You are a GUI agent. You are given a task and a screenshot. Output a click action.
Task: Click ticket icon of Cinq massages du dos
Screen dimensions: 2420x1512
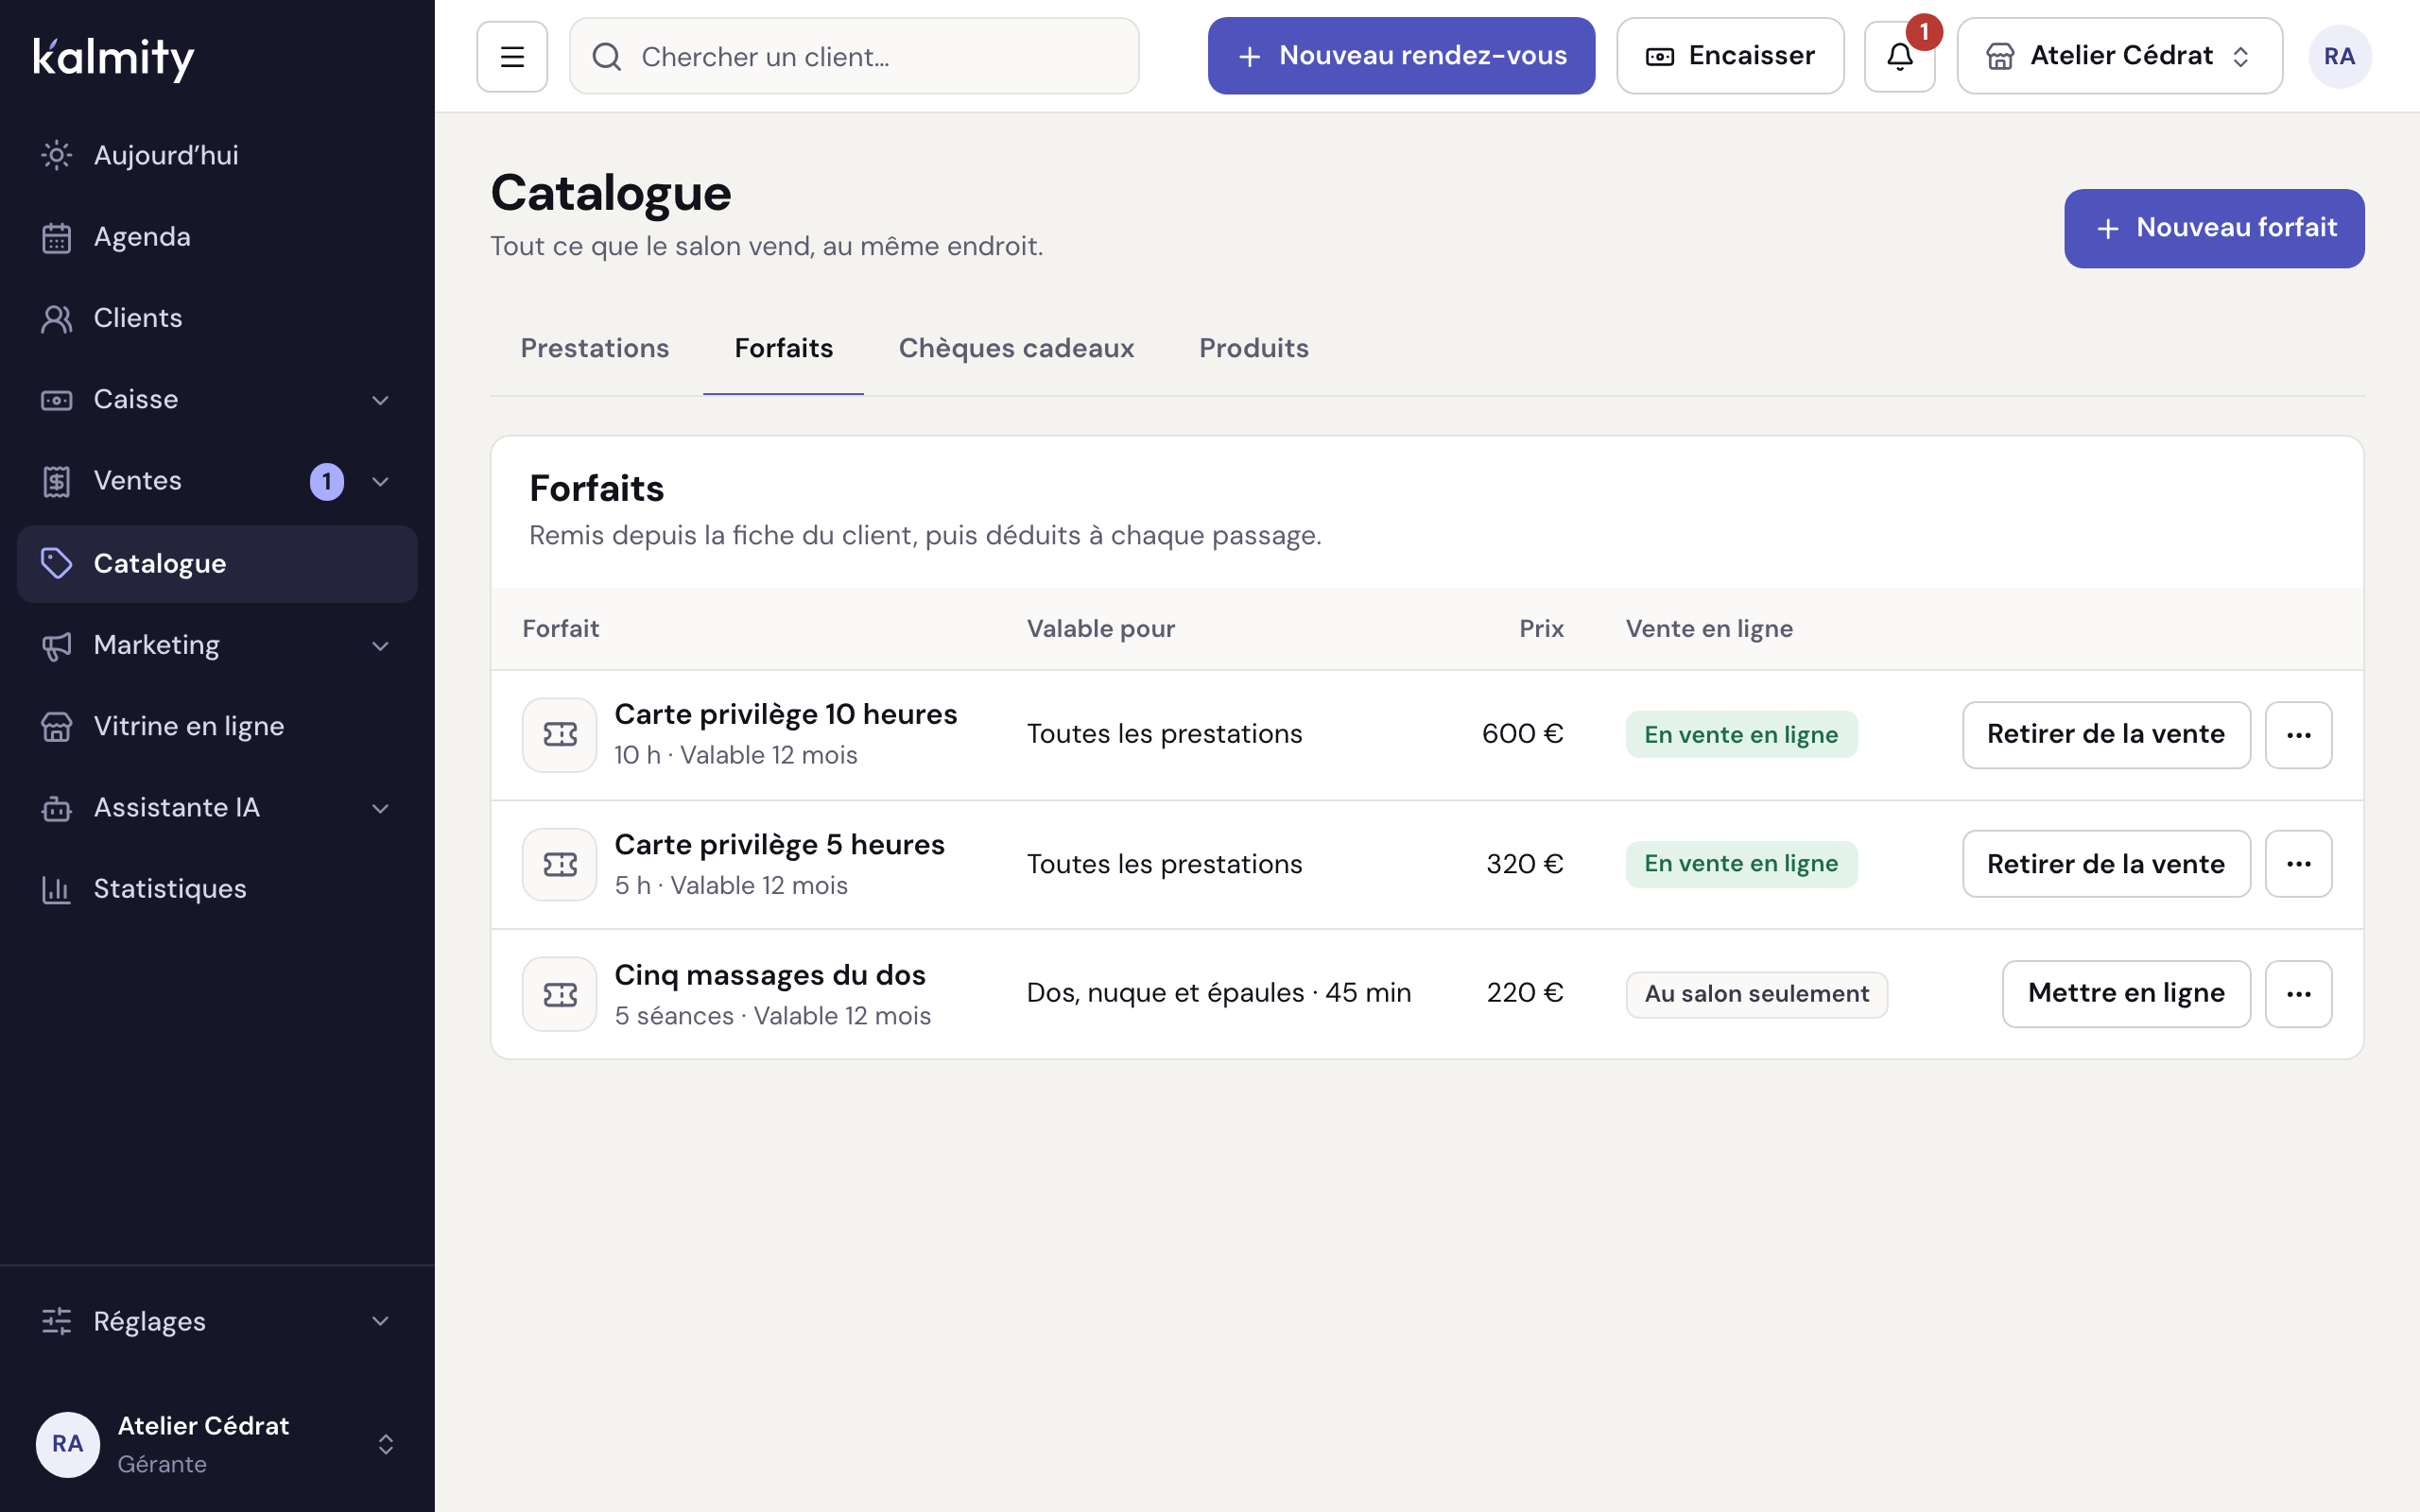[x=560, y=994]
